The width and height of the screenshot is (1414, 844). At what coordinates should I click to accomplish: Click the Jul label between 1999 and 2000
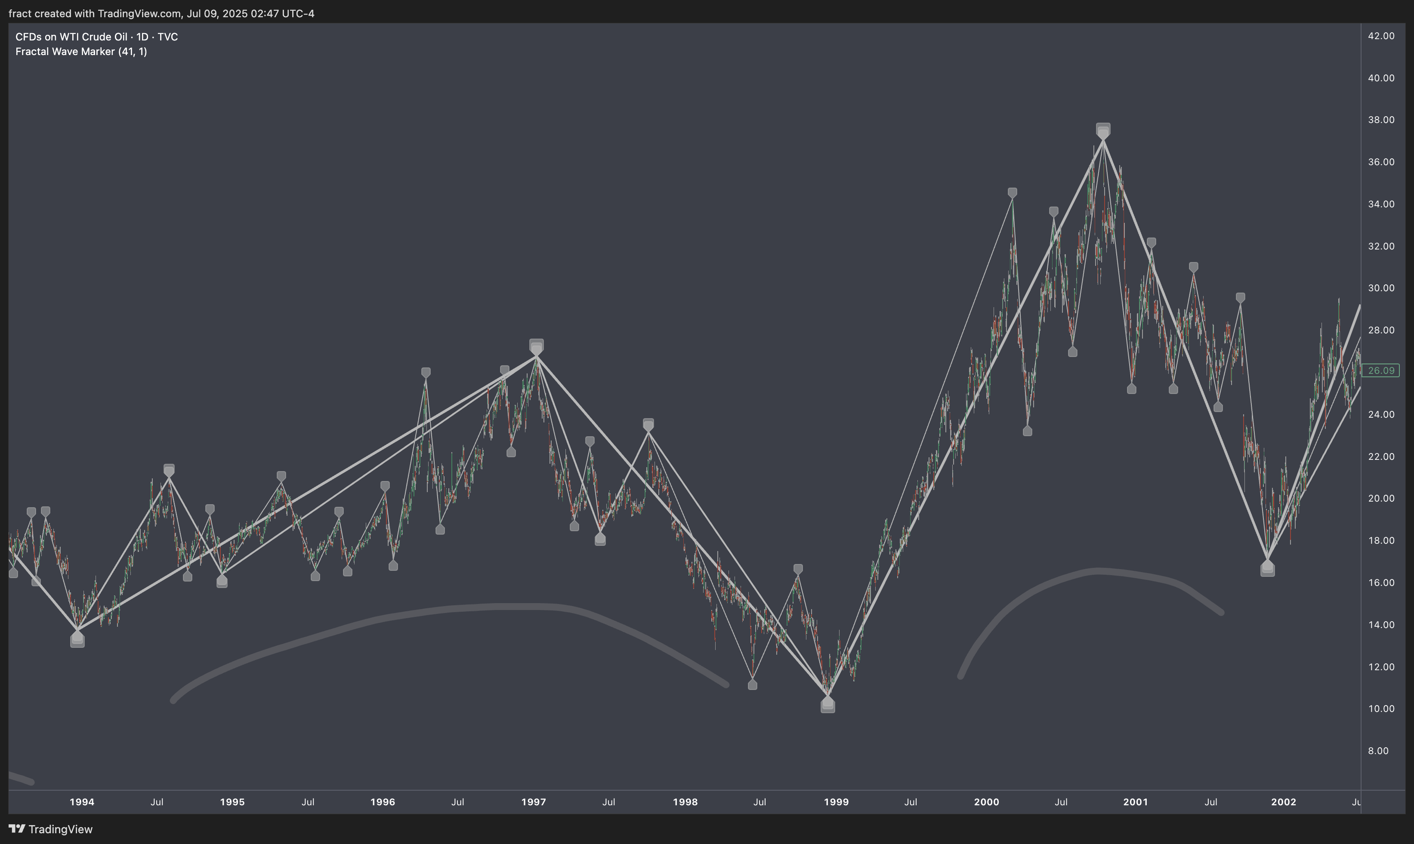911,802
